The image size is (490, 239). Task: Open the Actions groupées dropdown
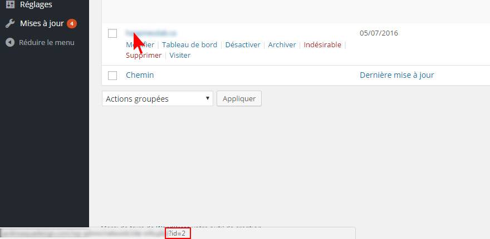coord(158,98)
